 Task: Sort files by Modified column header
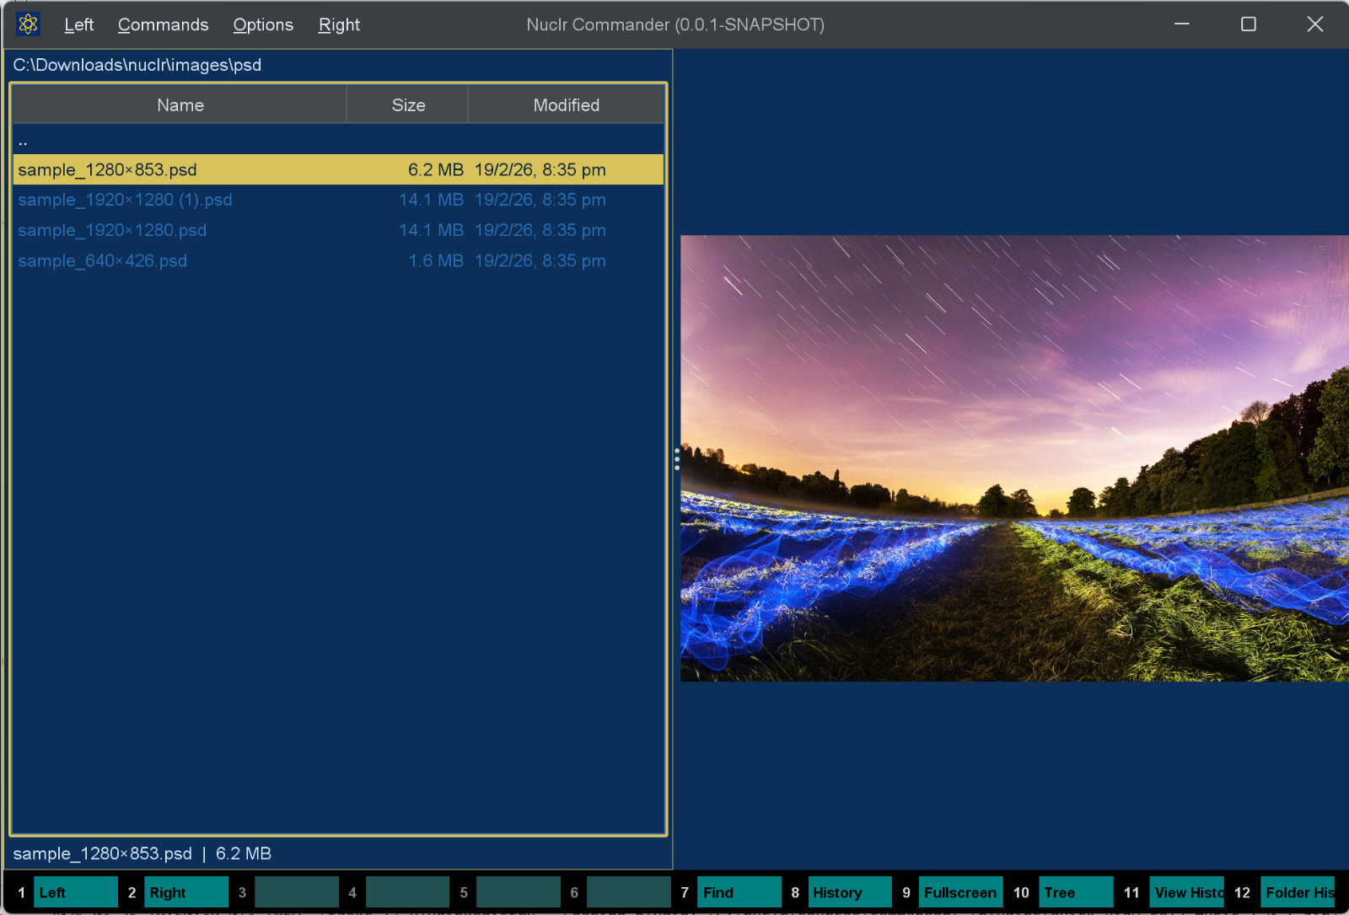(x=566, y=105)
